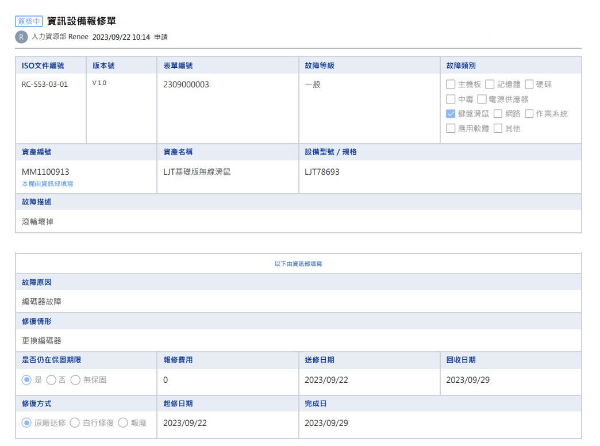600x446 pixels.
Task: Click ISO document number RC-553-03-01
Action: 45,84
